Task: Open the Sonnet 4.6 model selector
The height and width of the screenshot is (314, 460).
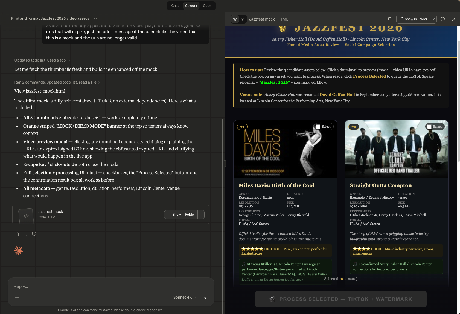Action: tap(185, 297)
